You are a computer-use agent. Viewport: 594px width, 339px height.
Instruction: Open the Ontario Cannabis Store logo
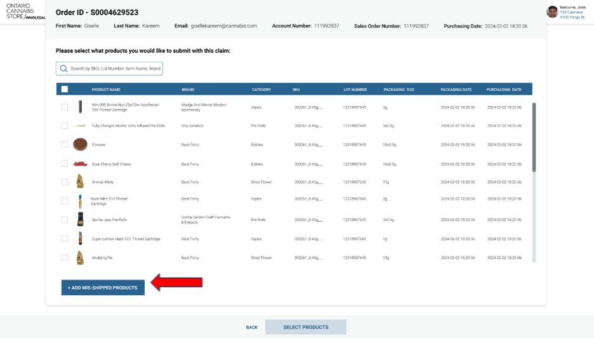point(26,11)
